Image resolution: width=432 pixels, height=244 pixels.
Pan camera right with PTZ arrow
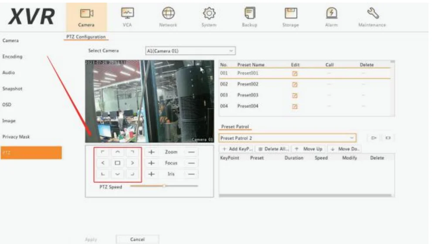coord(132,163)
